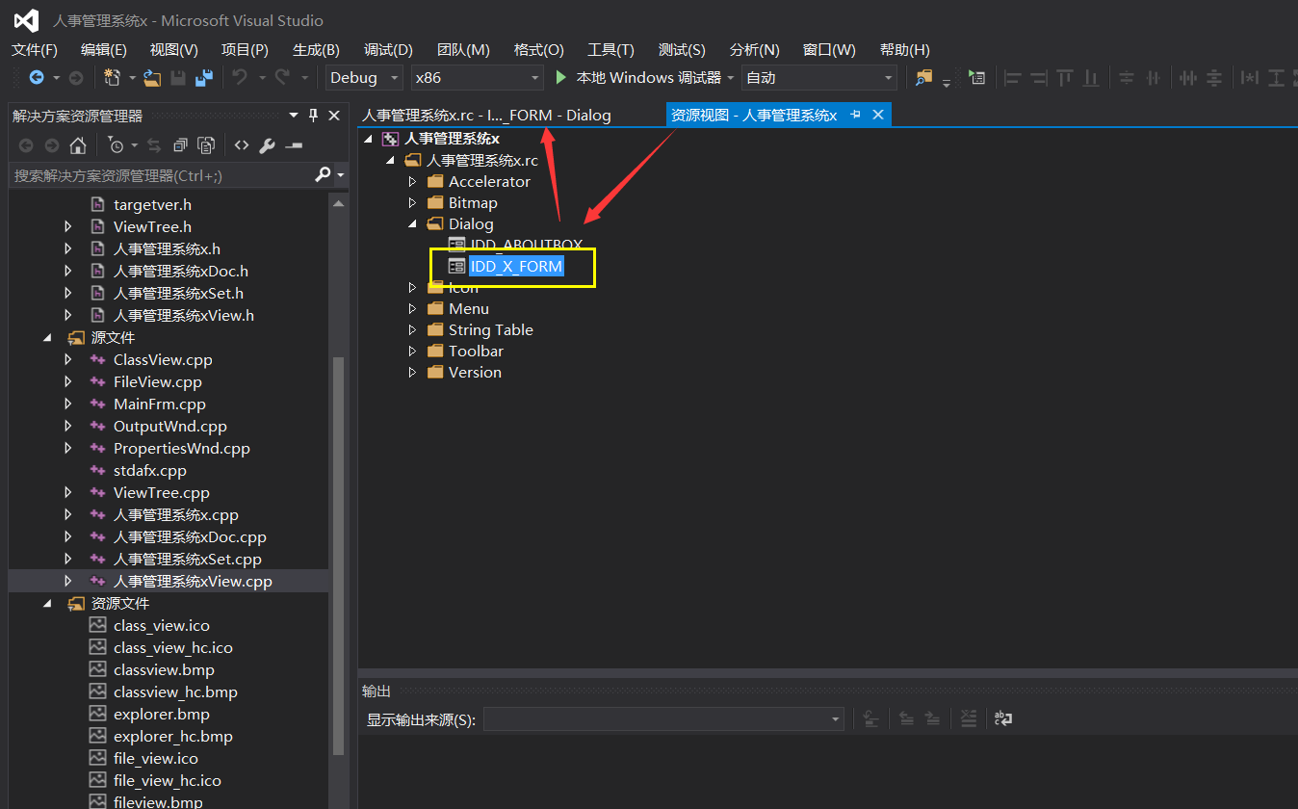The height and width of the screenshot is (809, 1298).
Task: Select stdafx.cpp file
Action: pyautogui.click(x=149, y=470)
